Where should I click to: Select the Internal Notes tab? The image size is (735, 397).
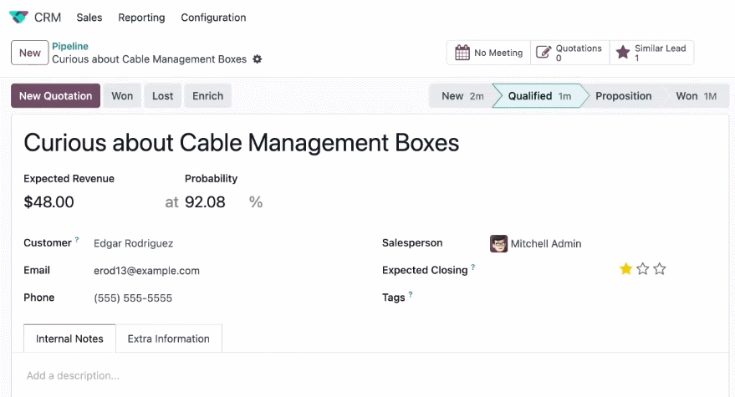(69, 338)
